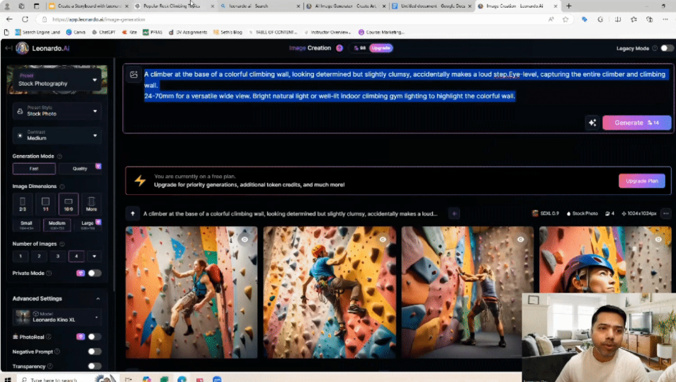Screen dimensions: 676x382
Task: Click the Number of Images info icon
Action: [x=62, y=244]
